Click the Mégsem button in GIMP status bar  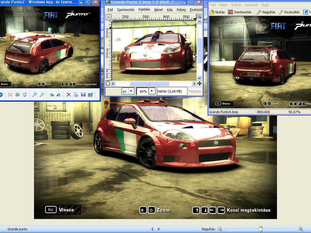click(x=195, y=91)
